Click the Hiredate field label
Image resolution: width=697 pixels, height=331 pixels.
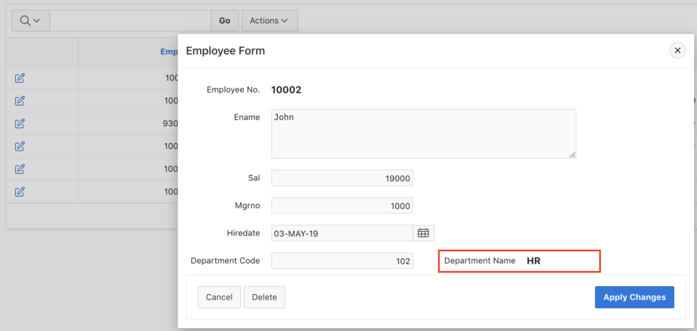243,233
